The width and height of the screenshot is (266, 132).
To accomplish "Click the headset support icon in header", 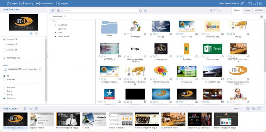I will pyautogui.click(x=249, y=3).
